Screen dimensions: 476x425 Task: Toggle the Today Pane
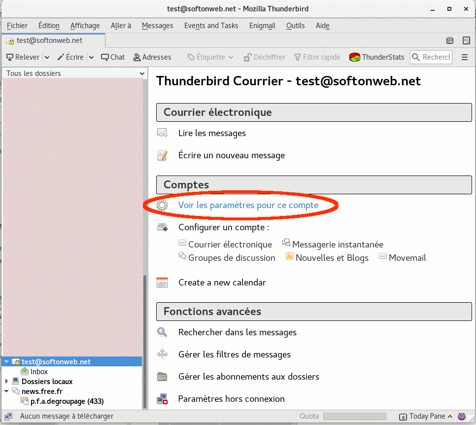422,416
